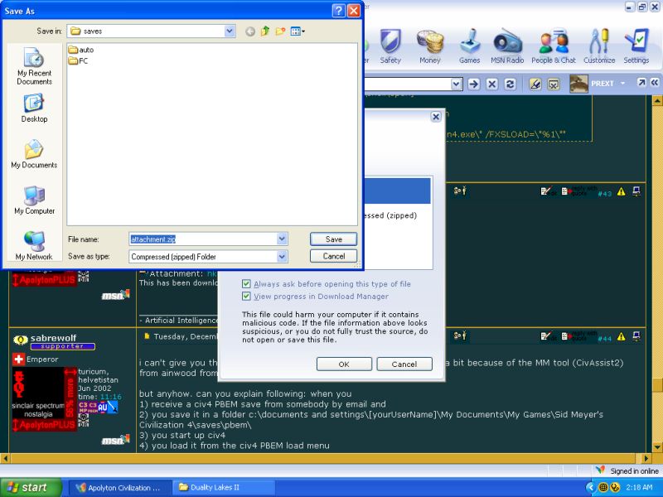
Task: Open My Recent Documents in Save As sidebar
Action: (34, 65)
